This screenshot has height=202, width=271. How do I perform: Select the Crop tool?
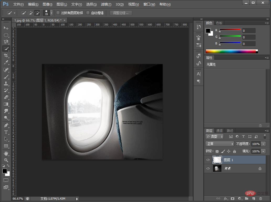[x=6, y=55]
